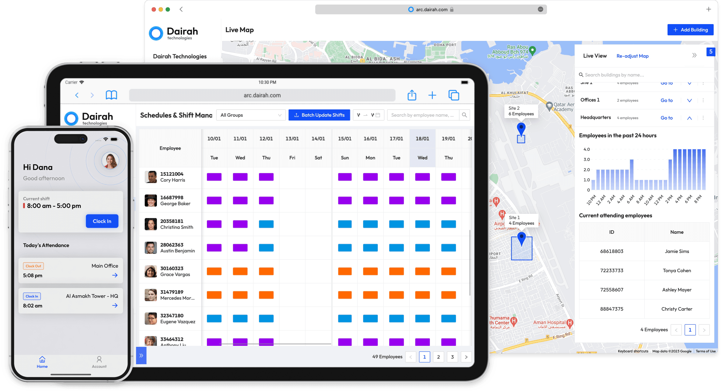Click Go to link for Headquarters
This screenshot has width=721, height=391.
(666, 118)
